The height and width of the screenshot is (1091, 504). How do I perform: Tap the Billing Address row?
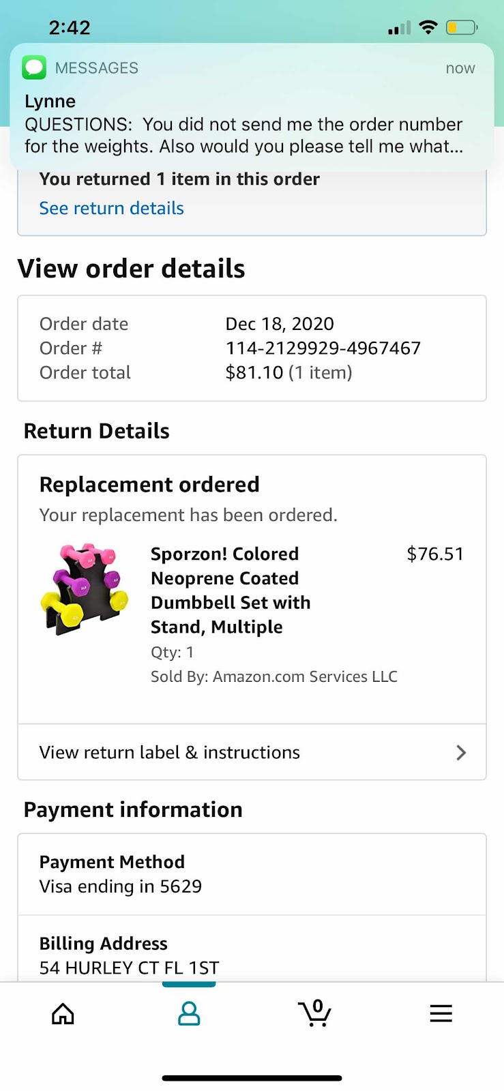(252, 949)
